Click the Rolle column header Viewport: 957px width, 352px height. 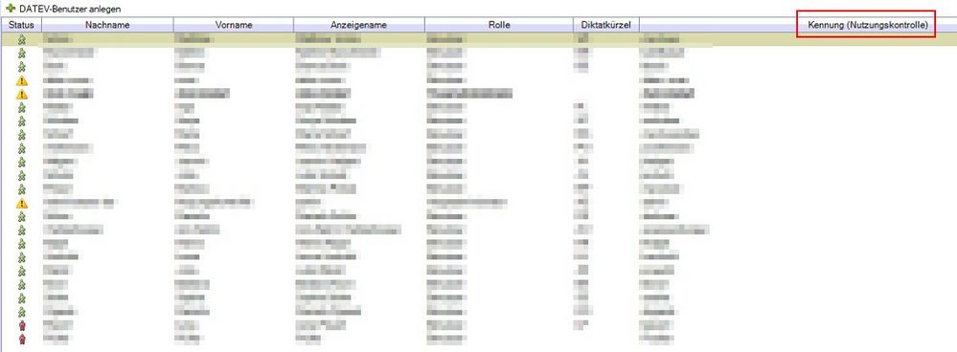click(499, 25)
